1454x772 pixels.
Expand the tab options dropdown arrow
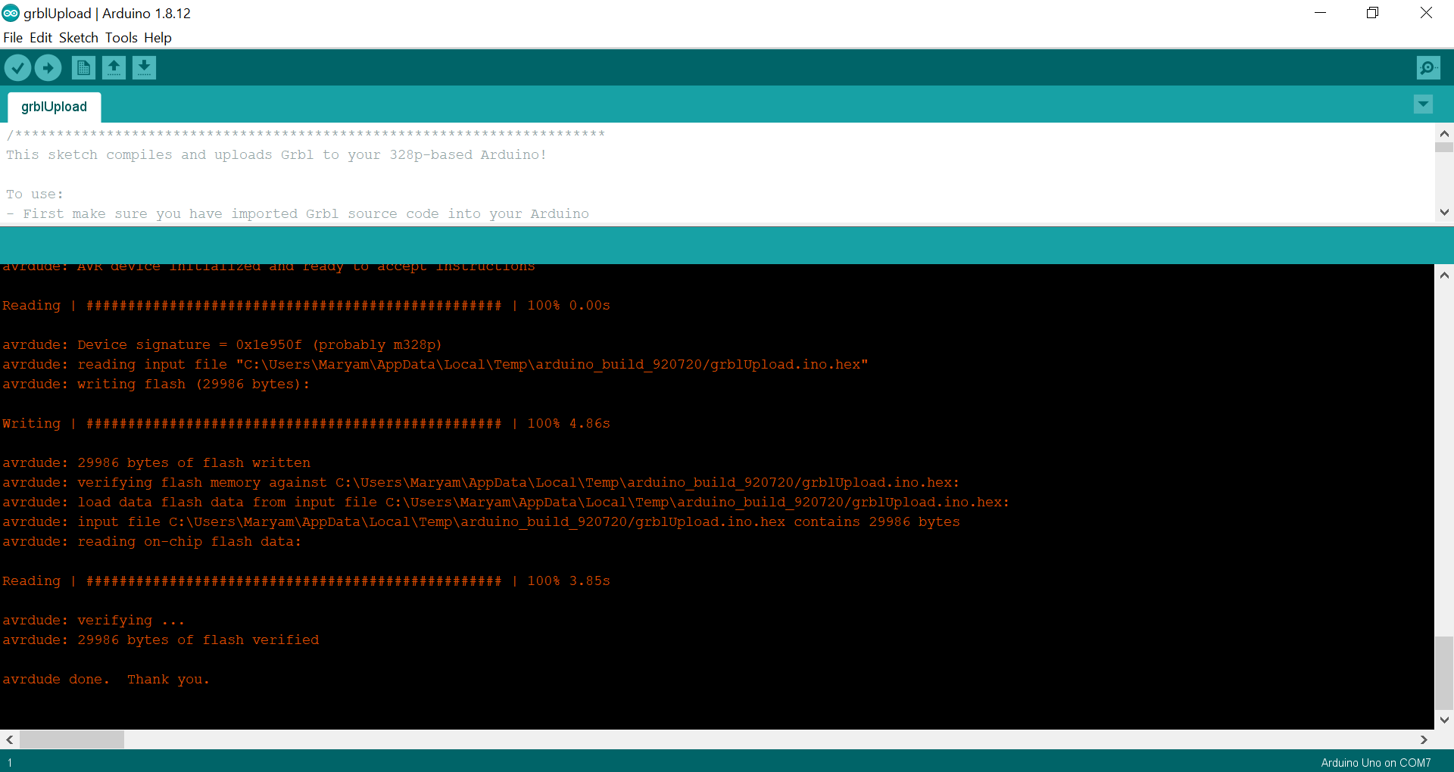point(1423,104)
